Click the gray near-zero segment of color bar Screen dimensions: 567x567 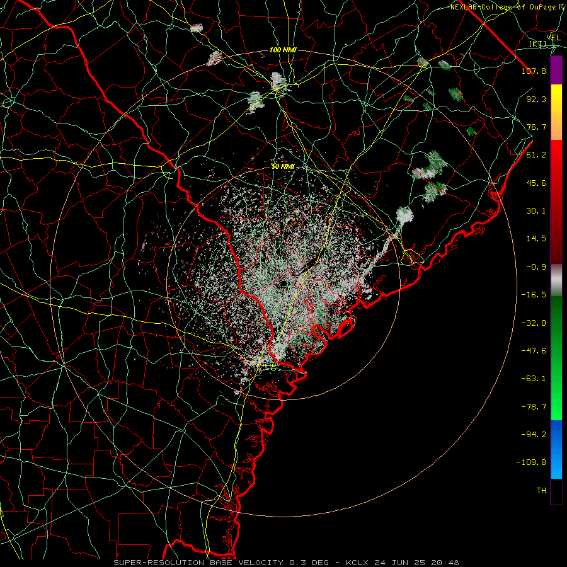point(556,280)
